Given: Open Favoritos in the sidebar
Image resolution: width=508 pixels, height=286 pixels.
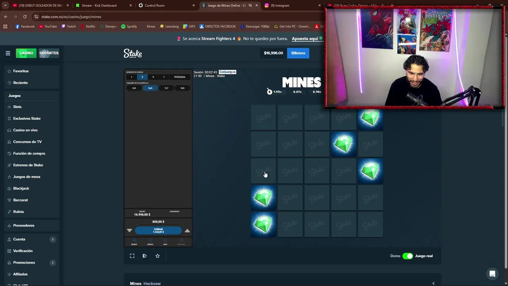Looking at the screenshot, I should [31, 71].
